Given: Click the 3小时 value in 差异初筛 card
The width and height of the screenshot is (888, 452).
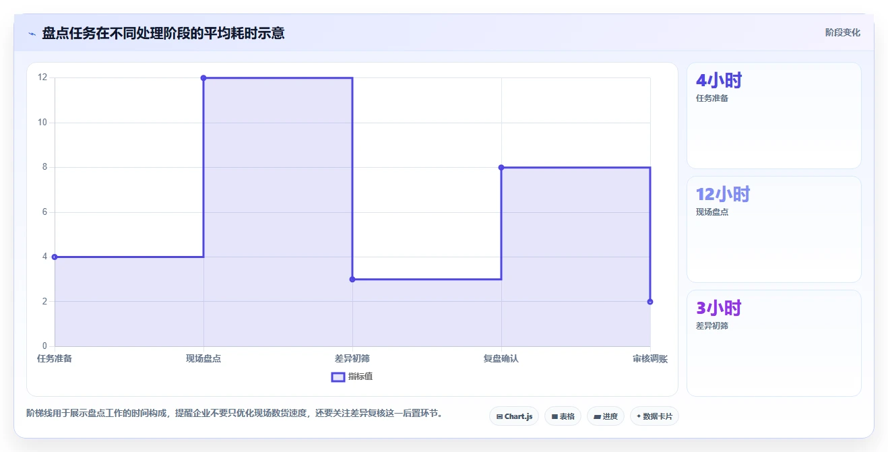Looking at the screenshot, I should pyautogui.click(x=719, y=309).
